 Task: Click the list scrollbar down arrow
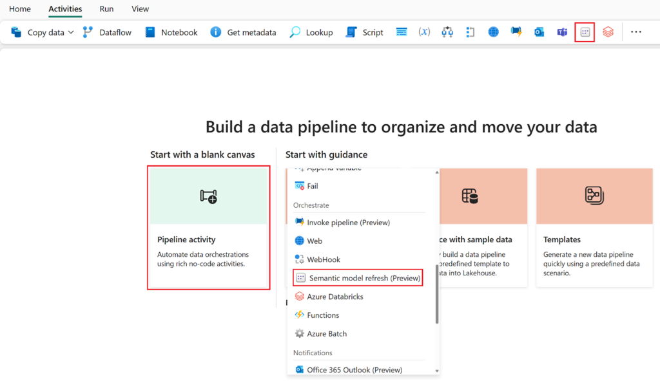coord(437,371)
